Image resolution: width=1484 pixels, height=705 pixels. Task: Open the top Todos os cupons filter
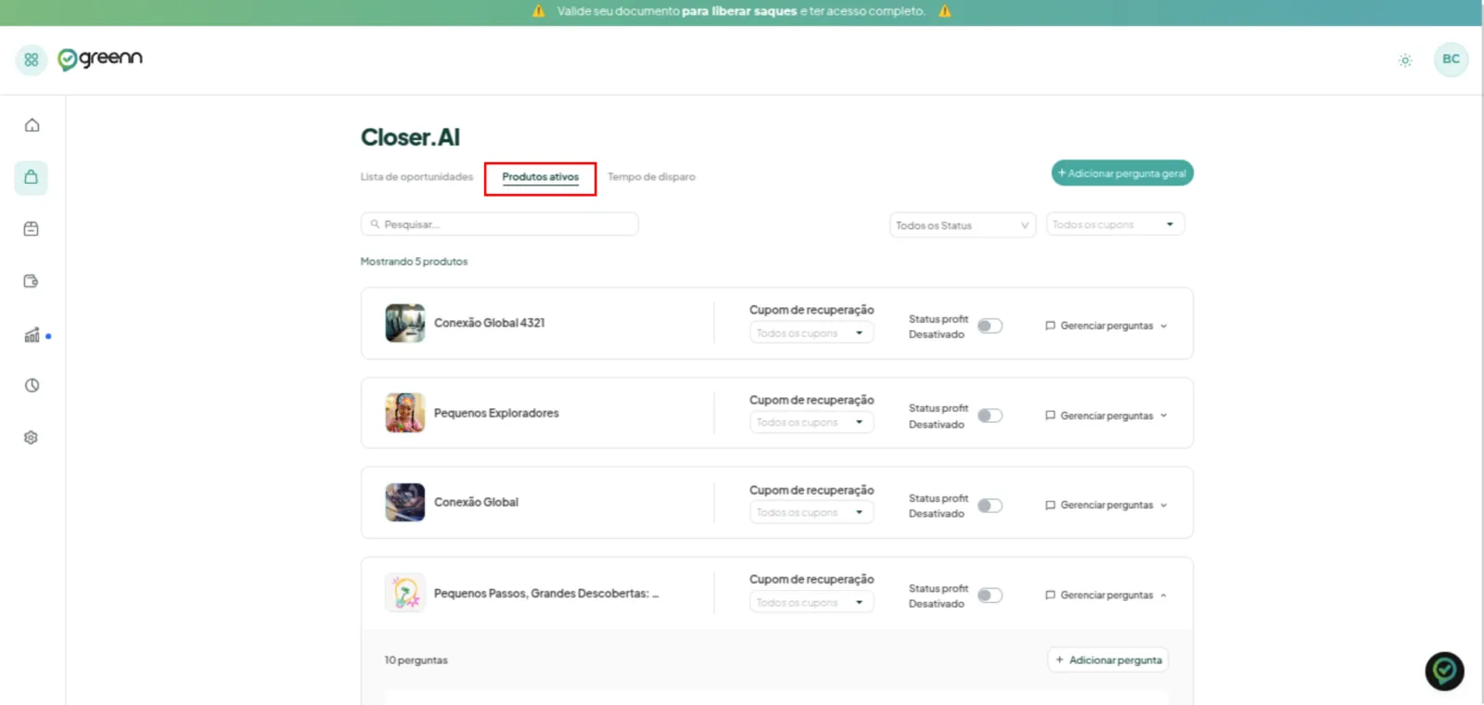coord(1115,224)
